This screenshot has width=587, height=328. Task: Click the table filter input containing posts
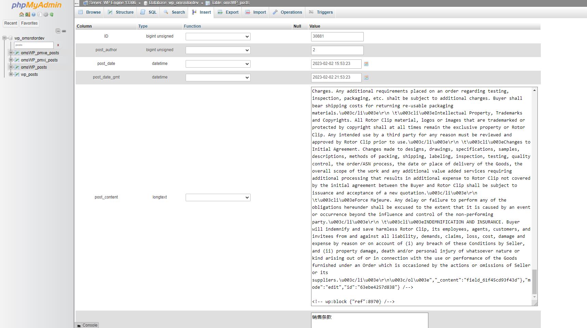pos(34,45)
